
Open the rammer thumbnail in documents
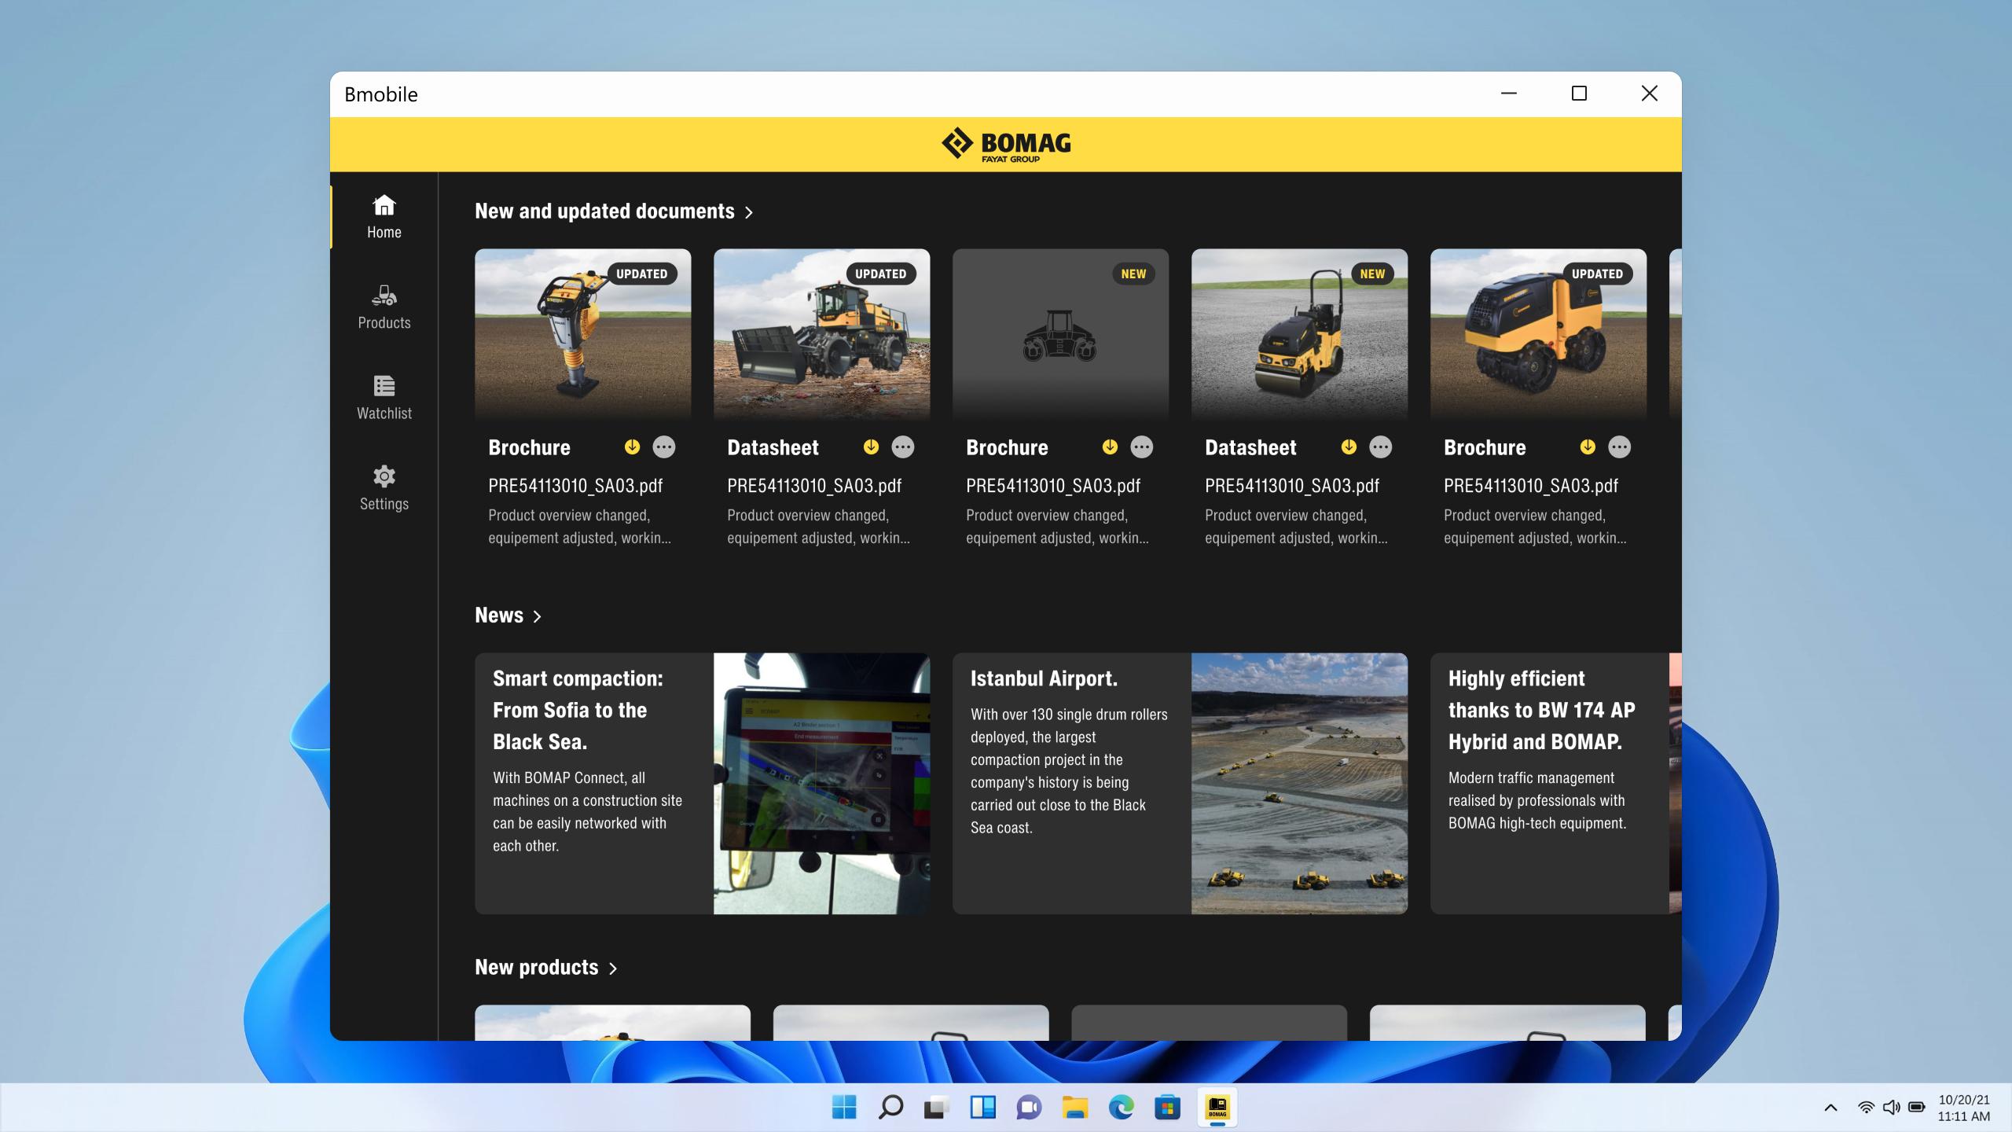(x=582, y=335)
